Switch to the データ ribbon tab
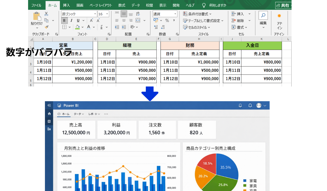The width and height of the screenshot is (327, 191). tap(135, 5)
